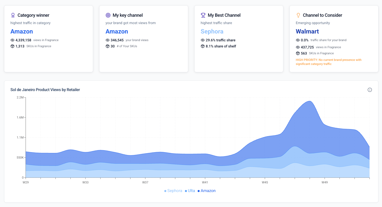Click the HIGH PRIORITY warning message text
The height and width of the screenshot is (207, 382).
point(329,62)
